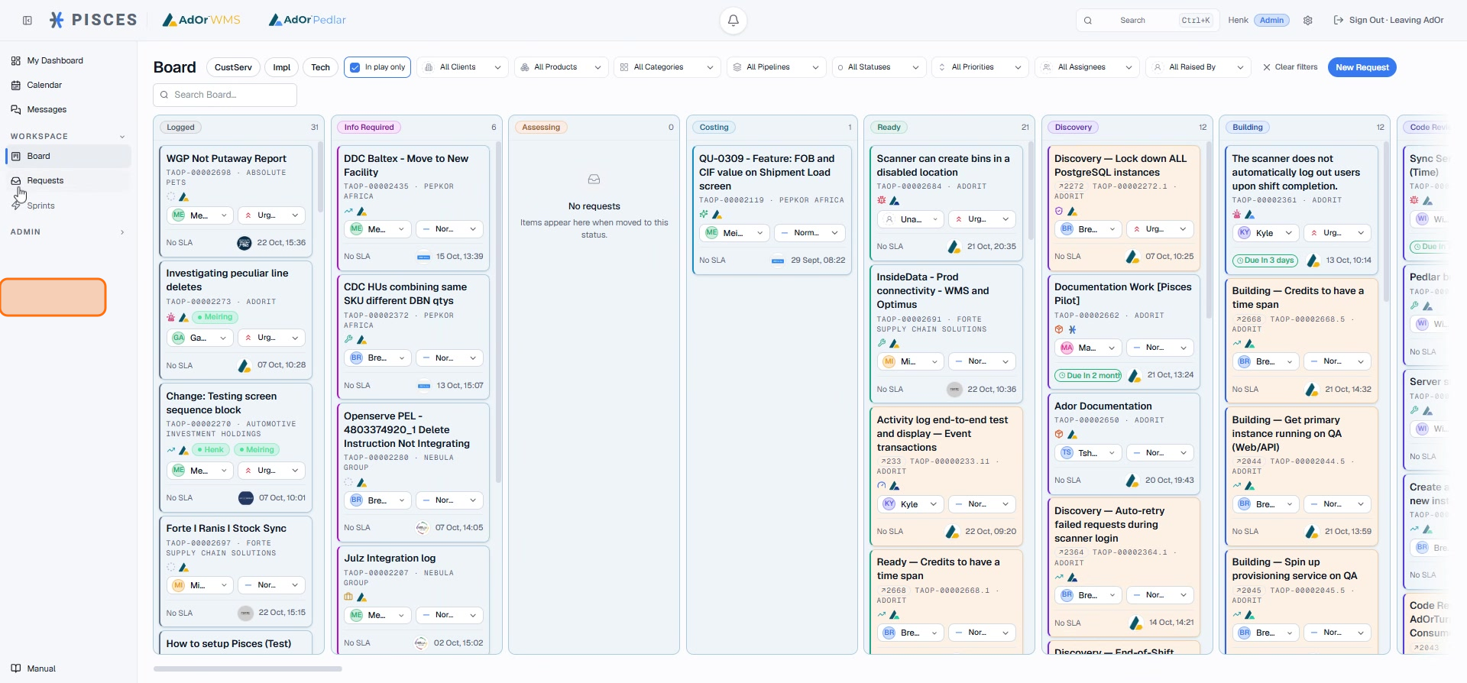Open the All Pipelines dropdown
The height and width of the screenshot is (683, 1467).
(776, 67)
